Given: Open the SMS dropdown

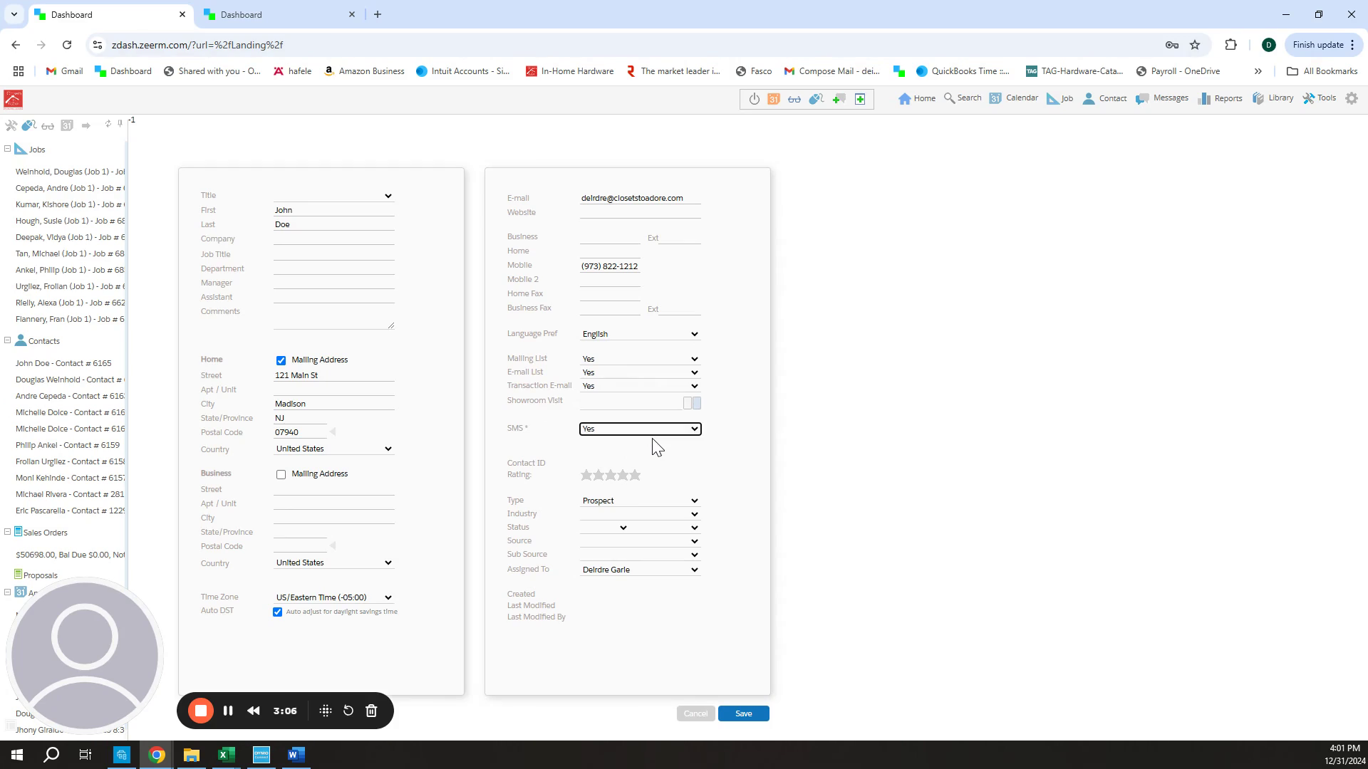Looking at the screenshot, I should pos(640,429).
